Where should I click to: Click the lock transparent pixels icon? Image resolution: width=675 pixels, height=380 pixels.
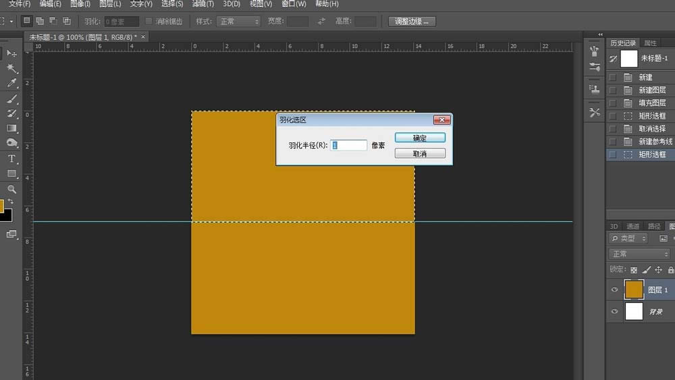tap(633, 269)
